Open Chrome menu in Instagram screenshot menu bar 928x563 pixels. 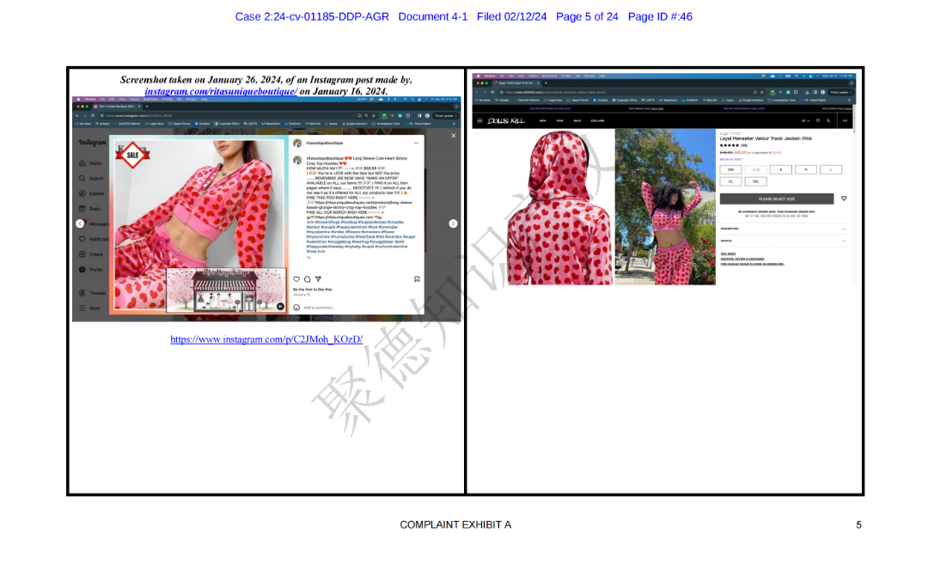click(x=90, y=100)
